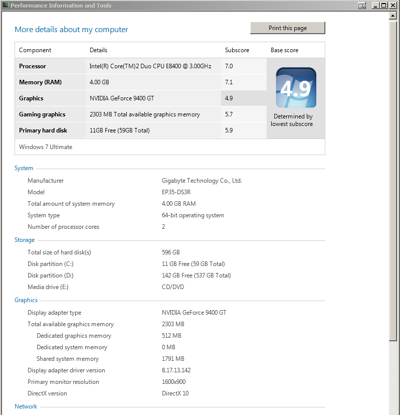This screenshot has width=400, height=415.
Task: Select the Graphics subscore 4.9 cell
Action: tap(244, 98)
